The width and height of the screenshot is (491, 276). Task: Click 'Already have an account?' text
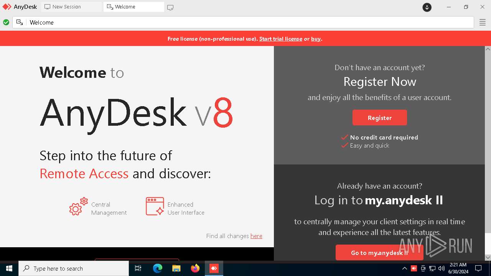[x=380, y=186]
